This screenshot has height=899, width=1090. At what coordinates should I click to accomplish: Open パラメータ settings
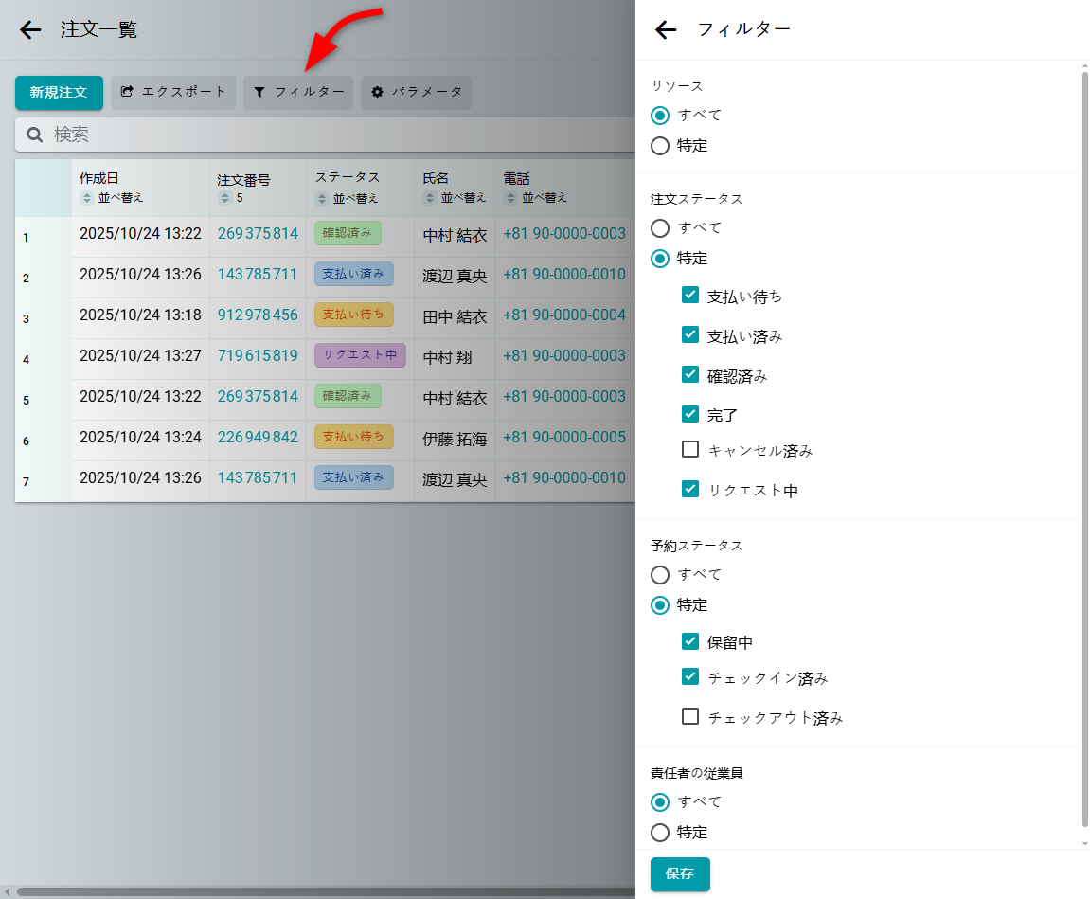pos(416,93)
